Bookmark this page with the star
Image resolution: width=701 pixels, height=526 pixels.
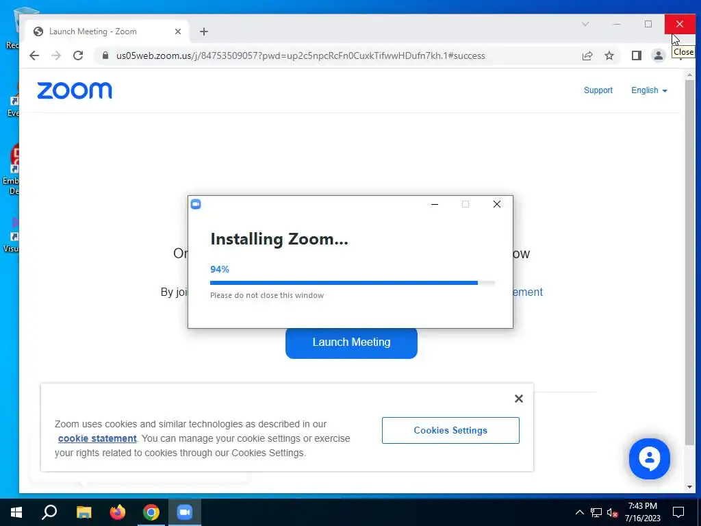pyautogui.click(x=609, y=55)
